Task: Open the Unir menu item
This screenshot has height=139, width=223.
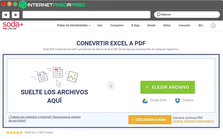Action: [x=100, y=25]
